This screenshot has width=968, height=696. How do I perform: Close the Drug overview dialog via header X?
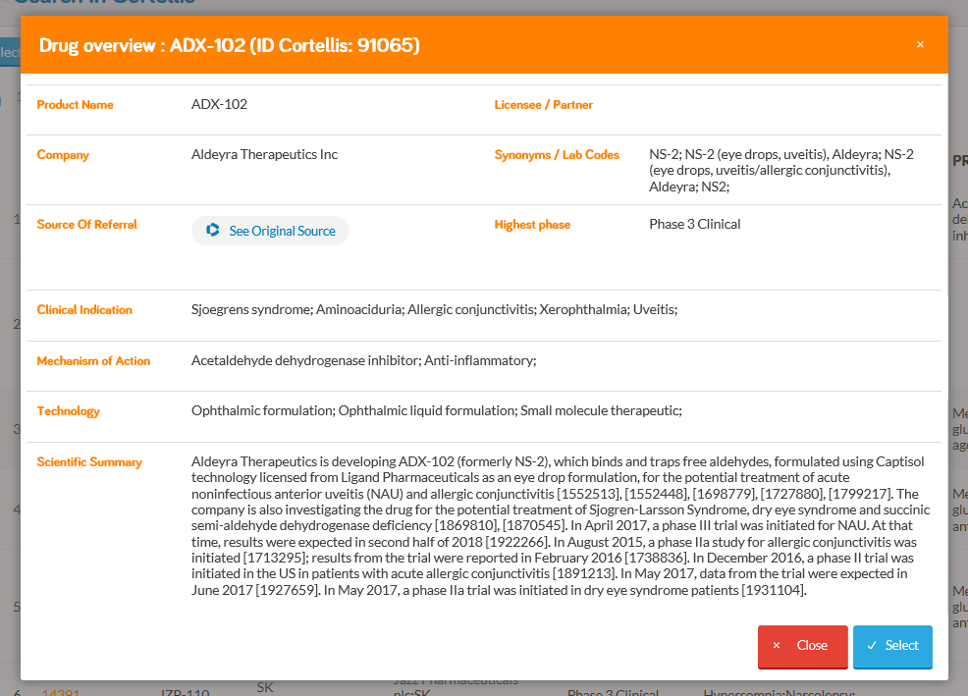pos(920,44)
